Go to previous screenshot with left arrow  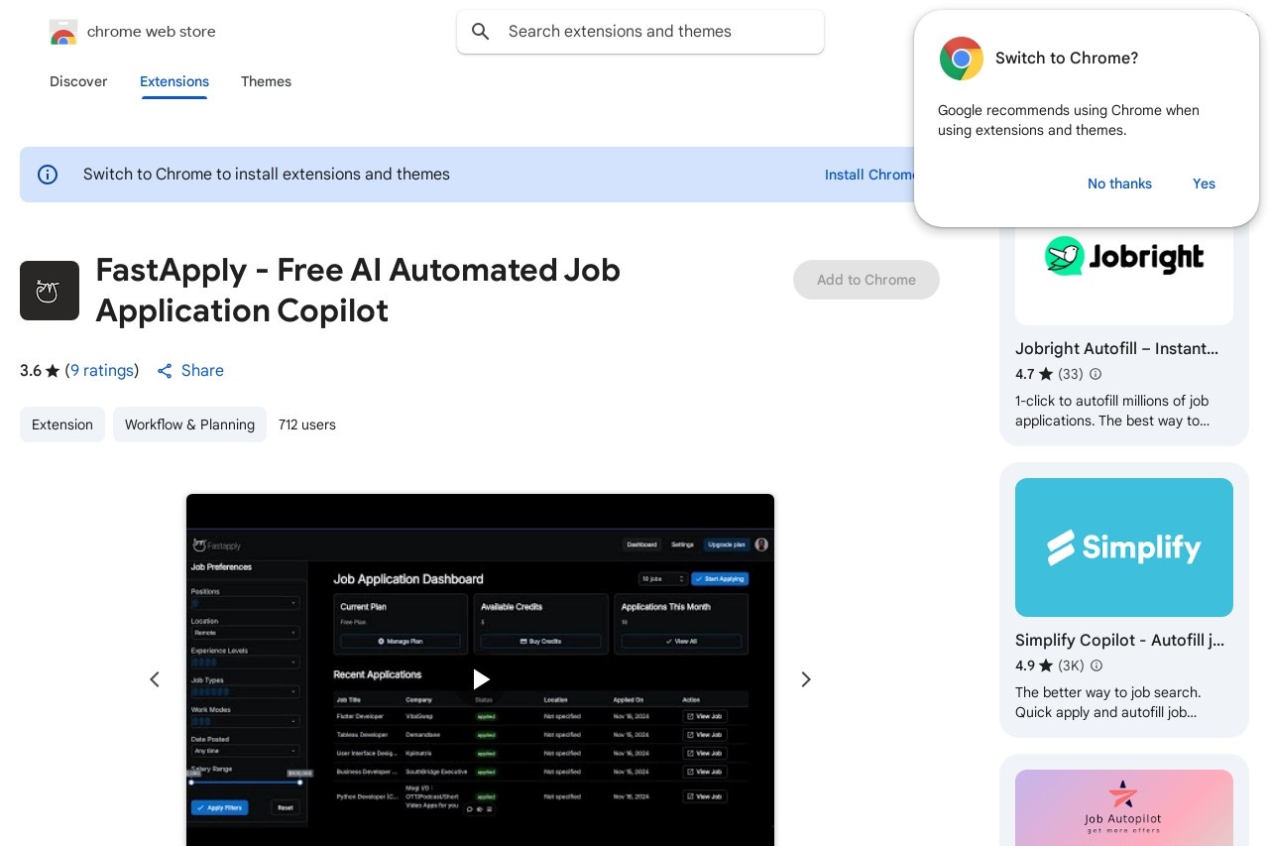(155, 679)
